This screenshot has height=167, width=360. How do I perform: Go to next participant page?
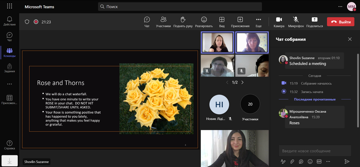tap(242, 83)
